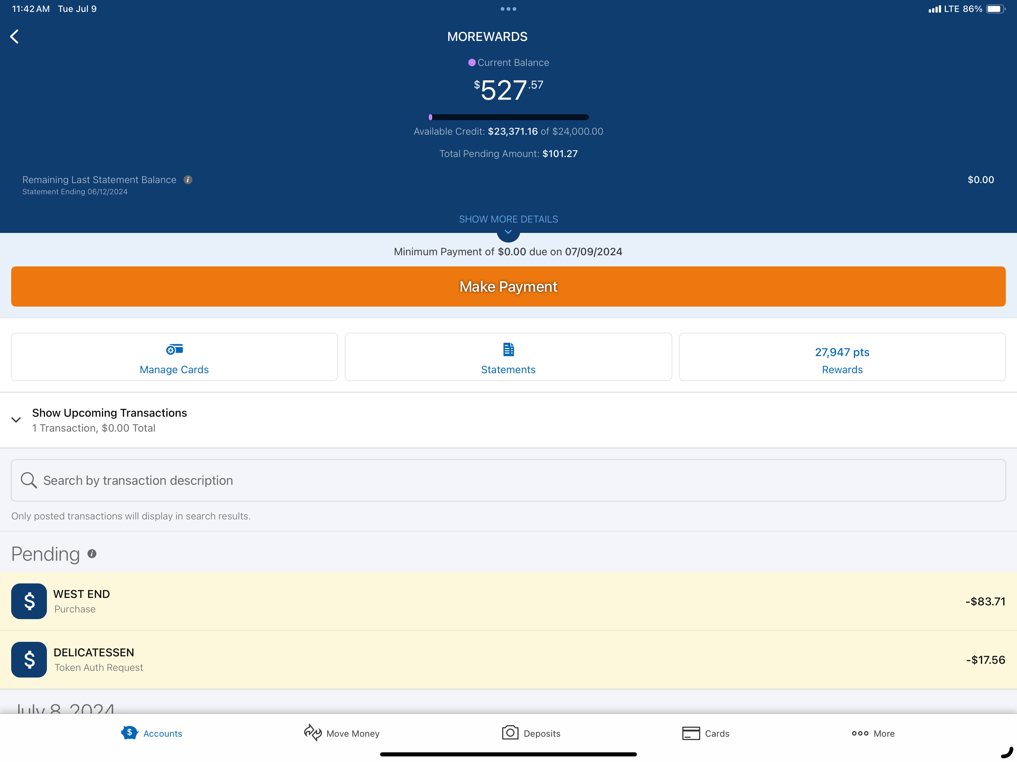
Task: Tap the 27,947 pts value
Action: [842, 352]
